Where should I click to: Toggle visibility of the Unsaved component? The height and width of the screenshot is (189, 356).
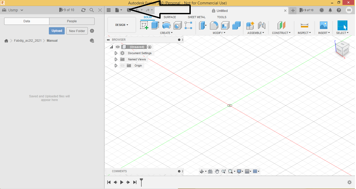click(x=118, y=47)
